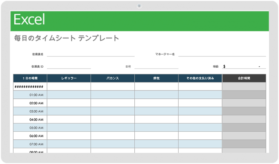This screenshot has width=279, height=164.
Task: Select the バカンス column header
Action: 113,78
